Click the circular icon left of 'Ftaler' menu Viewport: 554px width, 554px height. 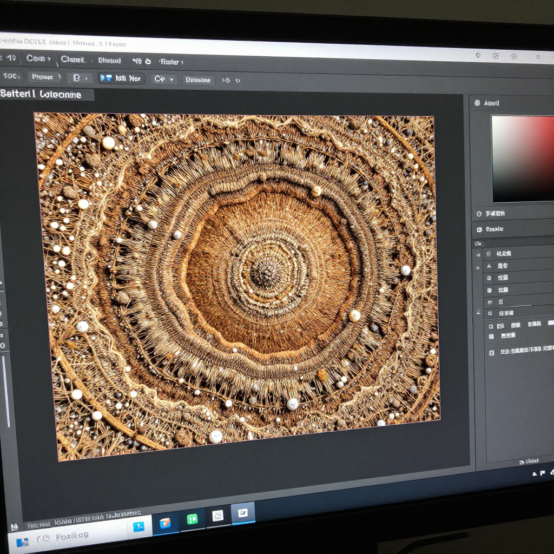point(148,62)
